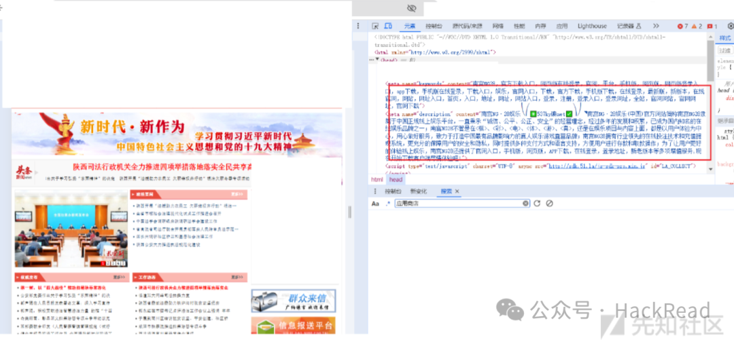Show more DevTools tabs via chevron
Image resolution: width=734 pixels, height=340 pixels.
[x=656, y=26]
